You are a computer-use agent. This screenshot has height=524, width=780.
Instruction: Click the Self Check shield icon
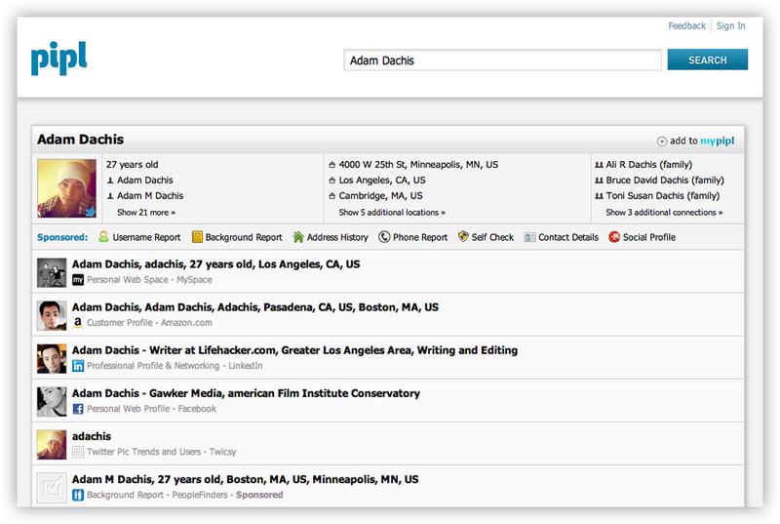coord(463,237)
